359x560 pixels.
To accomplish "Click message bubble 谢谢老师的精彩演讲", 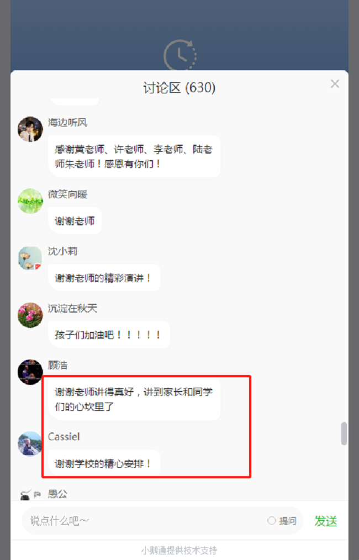I will [x=104, y=278].
